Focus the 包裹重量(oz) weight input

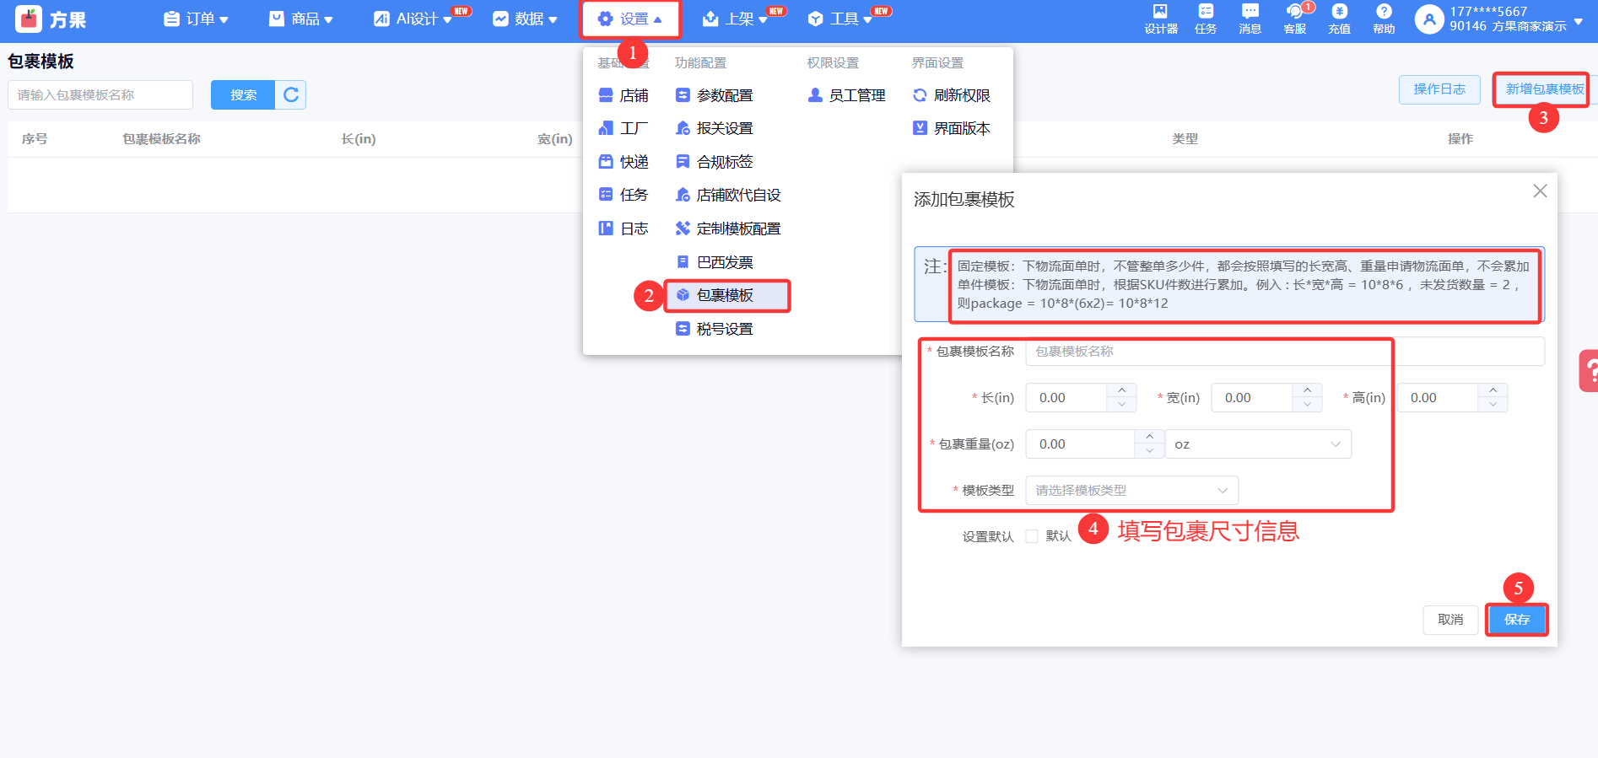pos(1081,444)
